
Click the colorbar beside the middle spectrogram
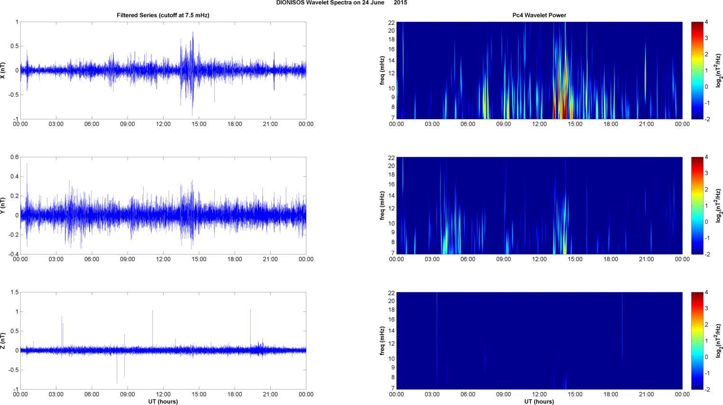(697, 205)
